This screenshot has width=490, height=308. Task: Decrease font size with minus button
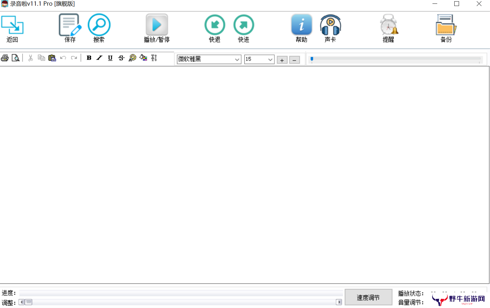[x=294, y=60]
